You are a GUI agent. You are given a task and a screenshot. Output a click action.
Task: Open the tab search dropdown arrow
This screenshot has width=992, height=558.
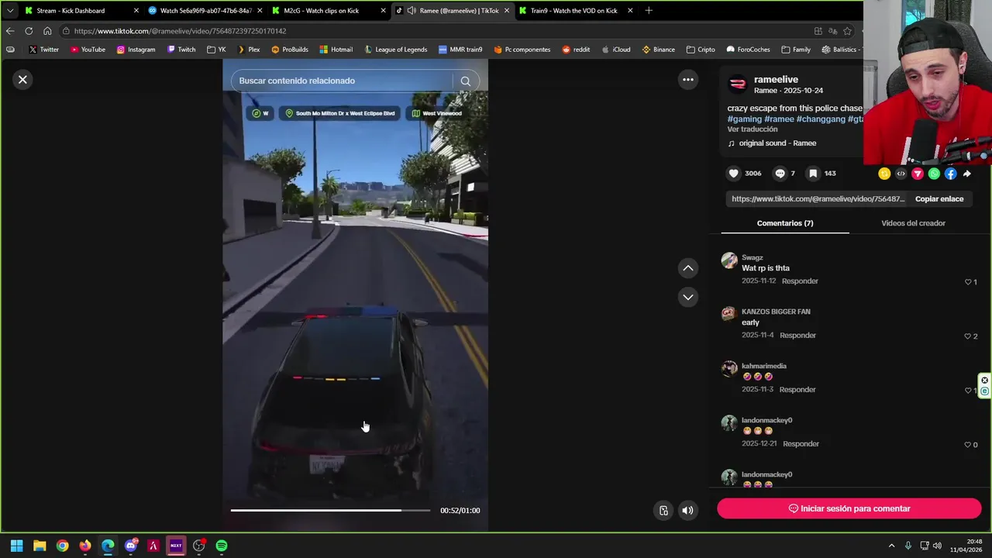click(x=9, y=11)
